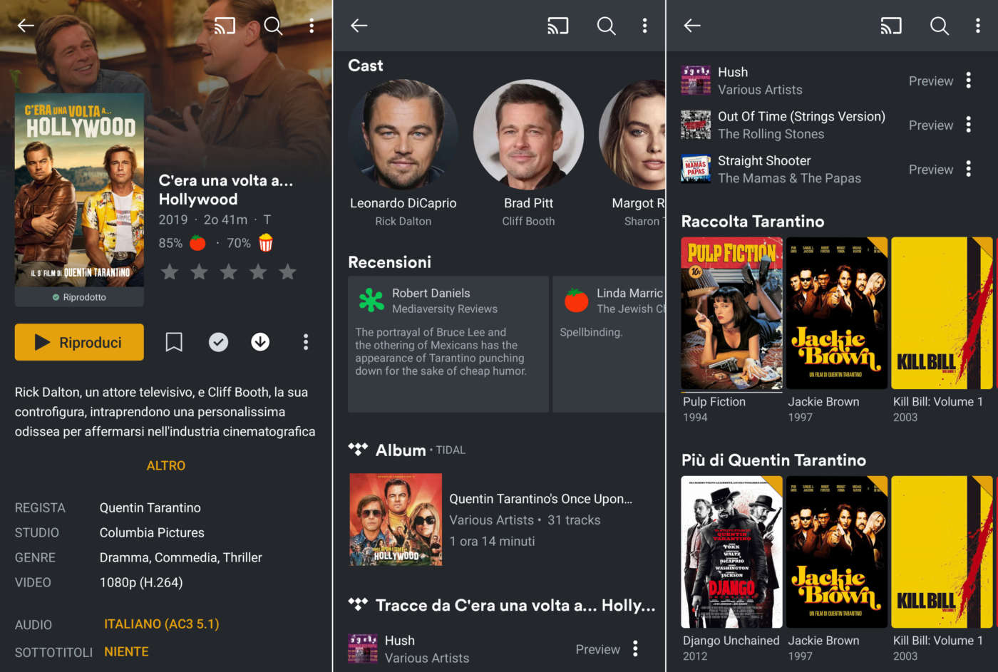Screen dimensions: 998x672
Task: Tap the cast icon on the movie details screen
Action: 225,26
